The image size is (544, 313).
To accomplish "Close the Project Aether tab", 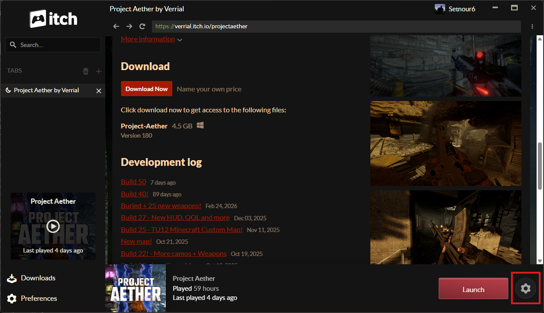I will click(x=99, y=91).
